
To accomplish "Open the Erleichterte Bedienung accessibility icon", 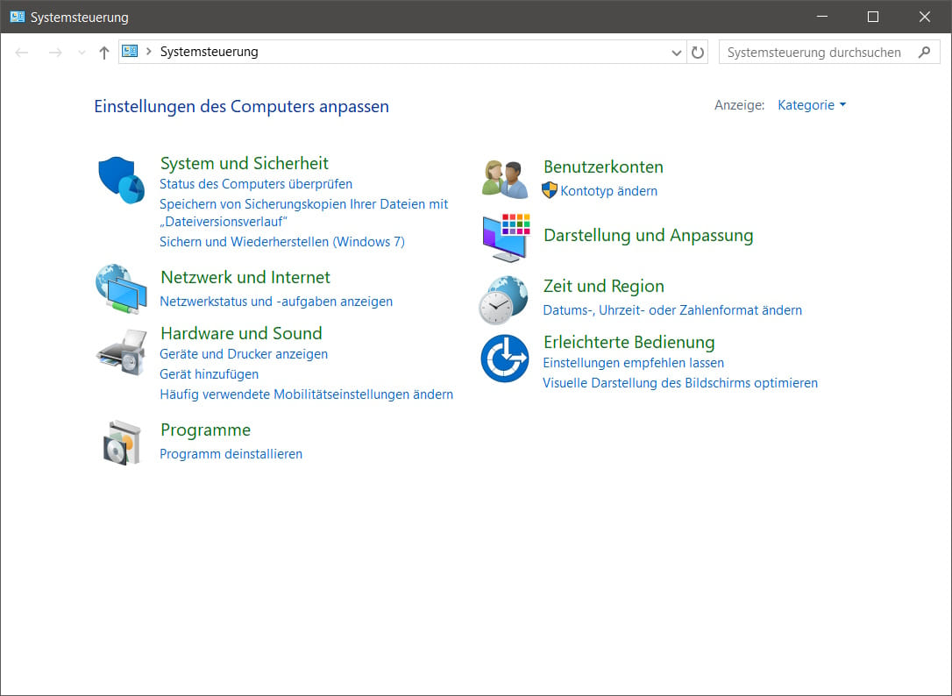I will pos(504,359).
